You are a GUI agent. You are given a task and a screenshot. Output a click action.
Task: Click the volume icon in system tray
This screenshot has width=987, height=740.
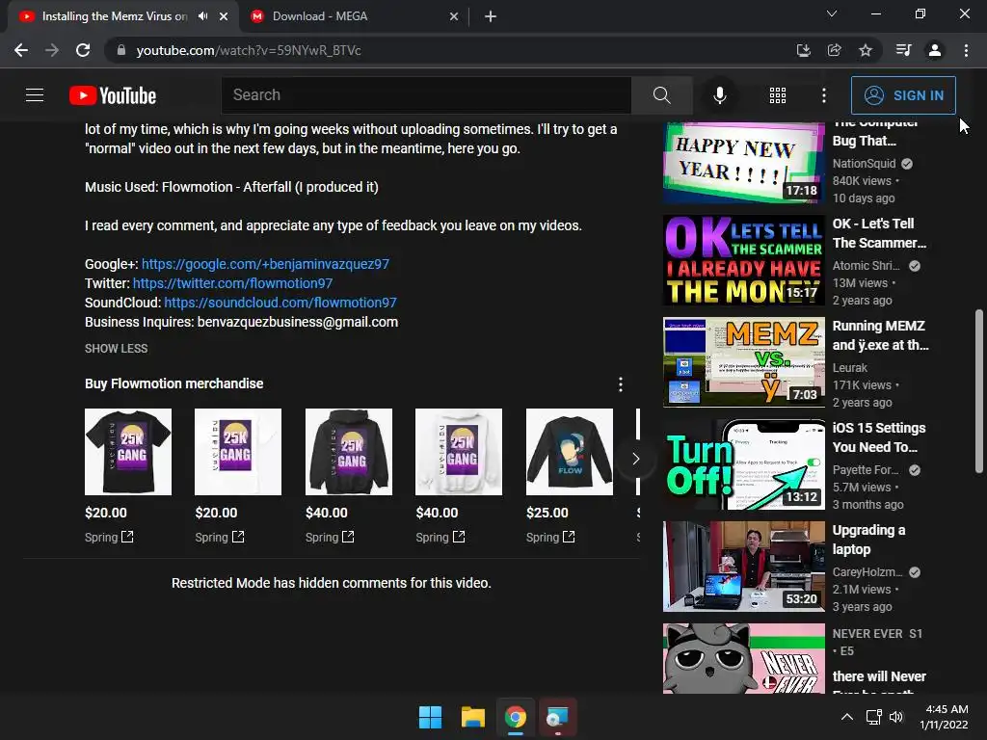(x=895, y=717)
